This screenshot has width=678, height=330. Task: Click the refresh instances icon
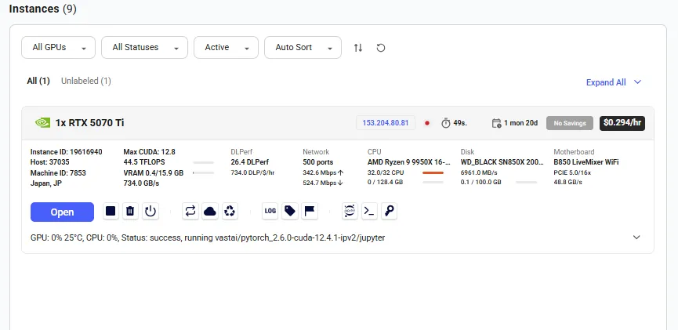380,48
